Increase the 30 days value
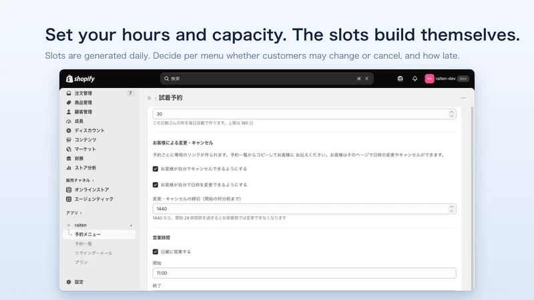 click(x=452, y=111)
